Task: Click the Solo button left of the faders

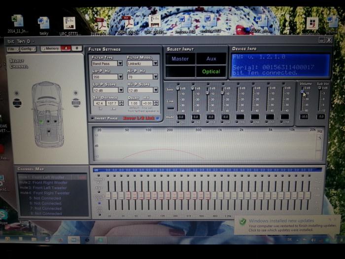Action: tap(170, 89)
